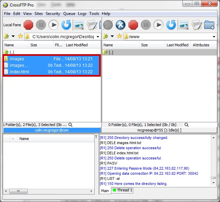Click the Attributes column header in remote pane
This screenshot has width=220, height=202.
pyautogui.click(x=201, y=45)
